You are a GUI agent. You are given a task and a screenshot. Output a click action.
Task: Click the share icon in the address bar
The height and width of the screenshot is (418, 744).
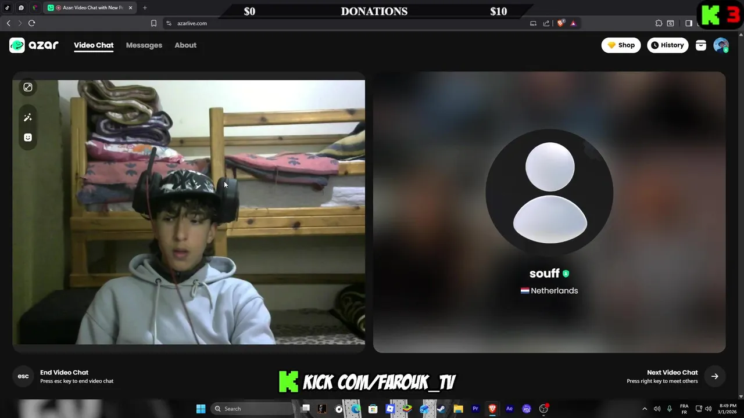coord(546,23)
